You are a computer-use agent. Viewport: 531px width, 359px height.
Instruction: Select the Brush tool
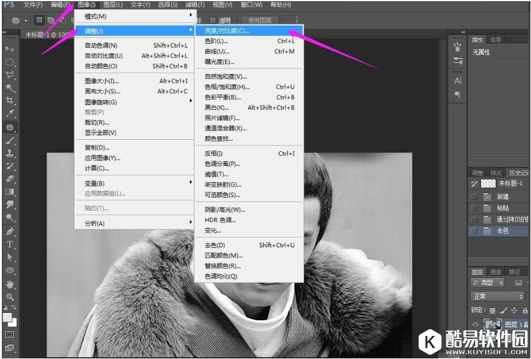(10, 140)
